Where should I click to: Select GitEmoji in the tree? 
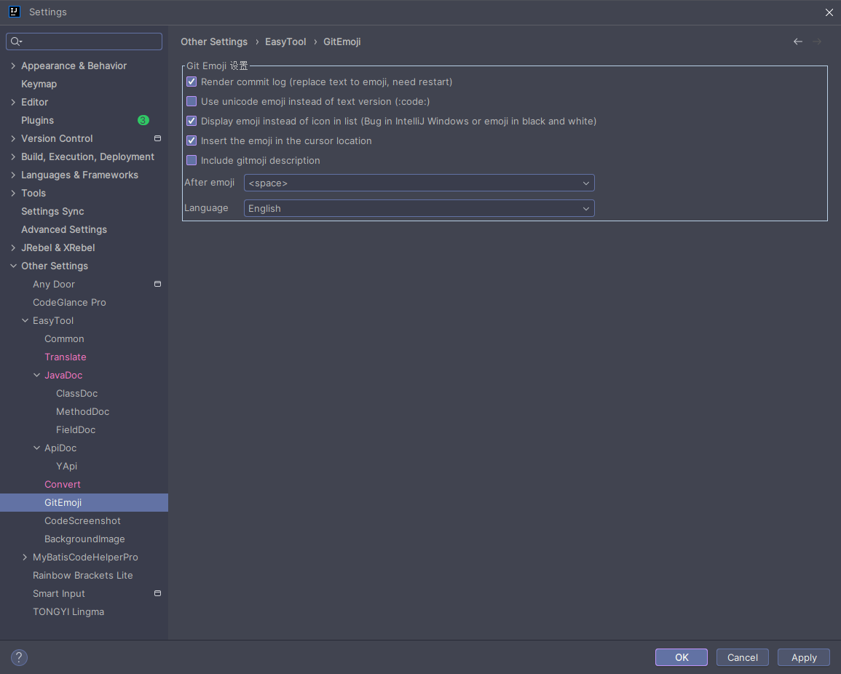tap(63, 502)
